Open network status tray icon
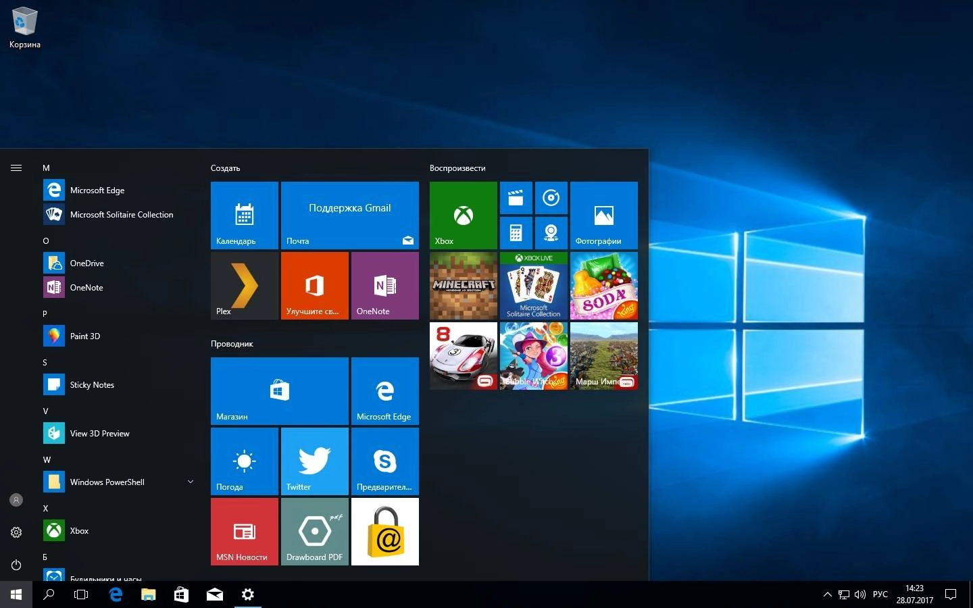Image resolution: width=973 pixels, height=608 pixels. (844, 594)
